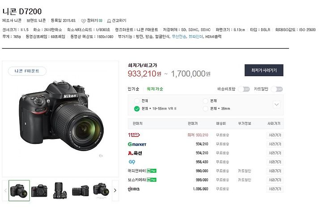The width and height of the screenshot is (322, 211).
Task: Expand the option list chevron
Action: [x=277, y=105]
